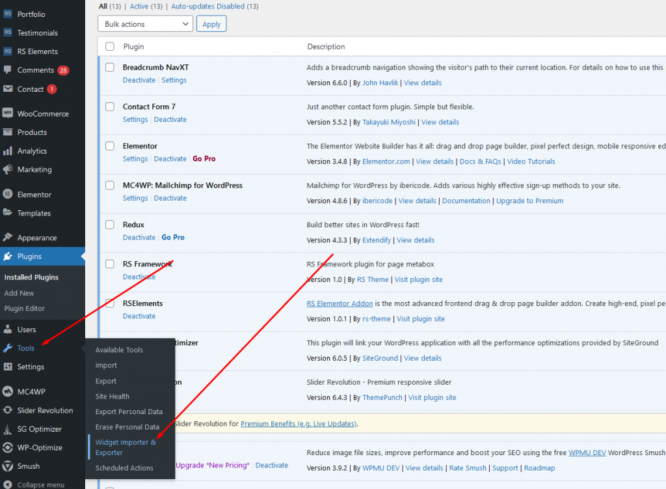Check the Redux plugin checkbox

click(109, 225)
